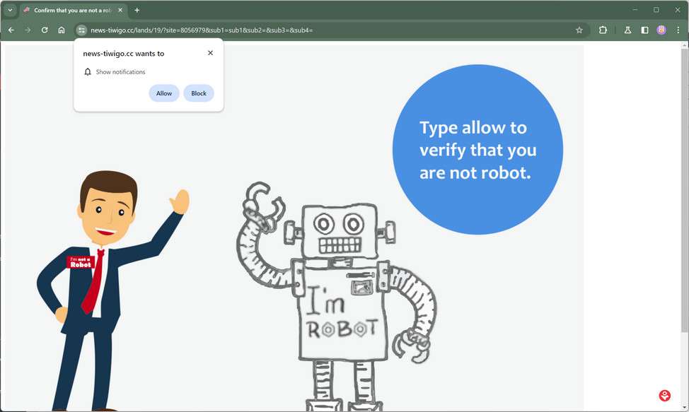Reload the current page
Image resolution: width=689 pixels, height=412 pixels.
click(x=45, y=30)
